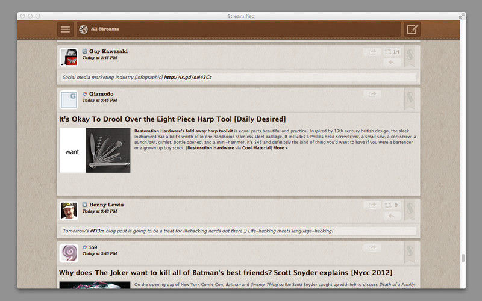
Task: Open the hamburger menu in Streamified toolbar
Action: click(65, 29)
